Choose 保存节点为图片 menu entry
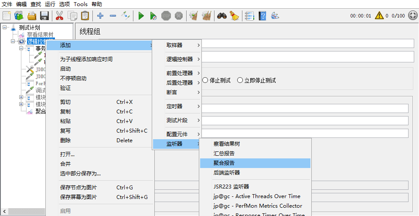This screenshot has width=419, height=216. point(100,188)
